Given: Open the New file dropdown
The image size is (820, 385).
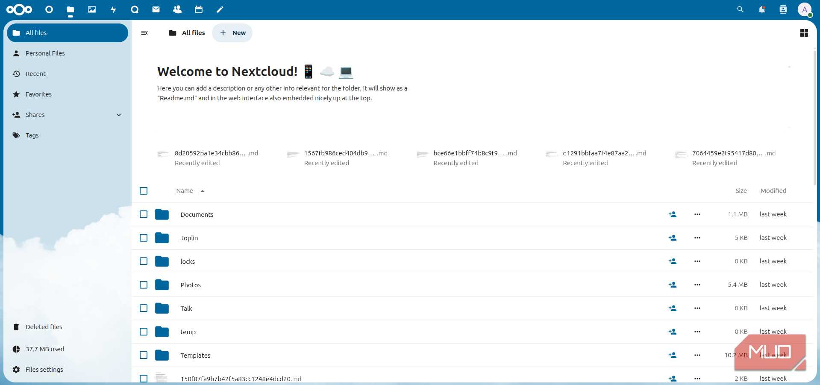Looking at the screenshot, I should [232, 33].
